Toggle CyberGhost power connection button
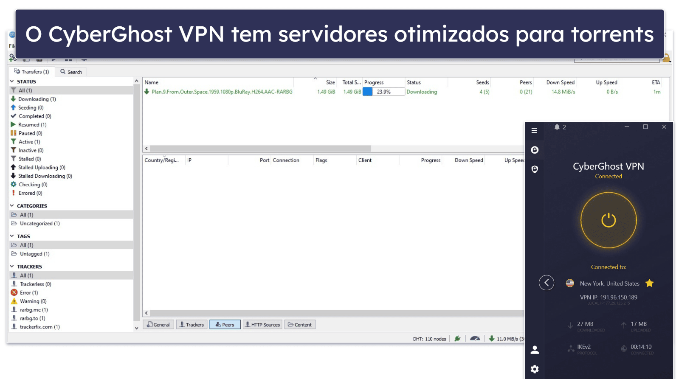 (x=608, y=220)
